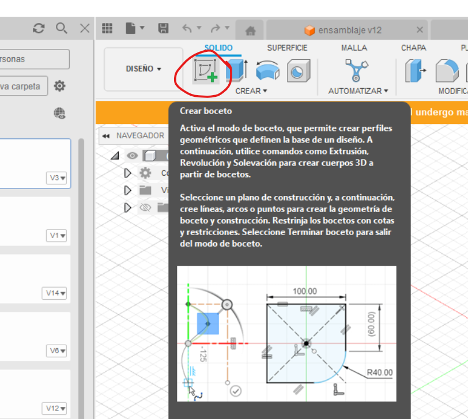Close the data panel with X
The image size is (468, 419).
(85, 28)
